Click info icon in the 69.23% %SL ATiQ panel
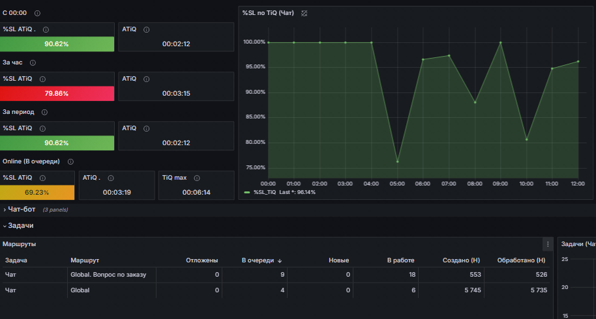This screenshot has height=319, width=596. coord(42,178)
